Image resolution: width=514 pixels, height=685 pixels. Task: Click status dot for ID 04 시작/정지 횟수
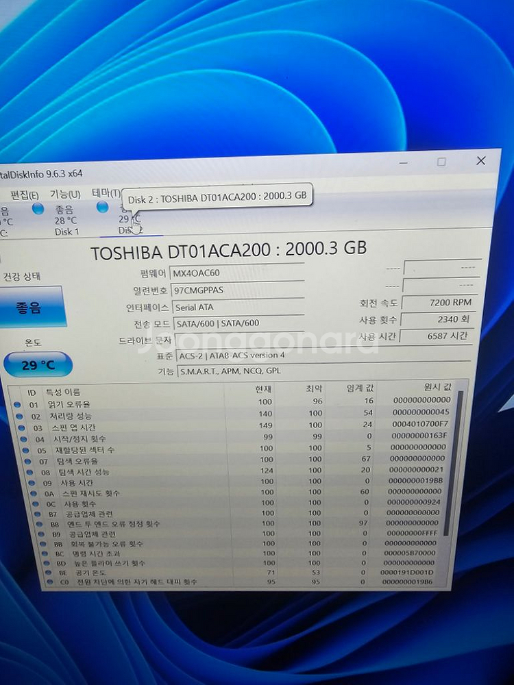pyautogui.click(x=24, y=439)
